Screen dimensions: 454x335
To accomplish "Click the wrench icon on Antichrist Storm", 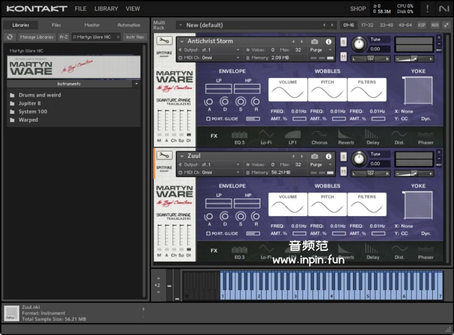I will (x=164, y=42).
